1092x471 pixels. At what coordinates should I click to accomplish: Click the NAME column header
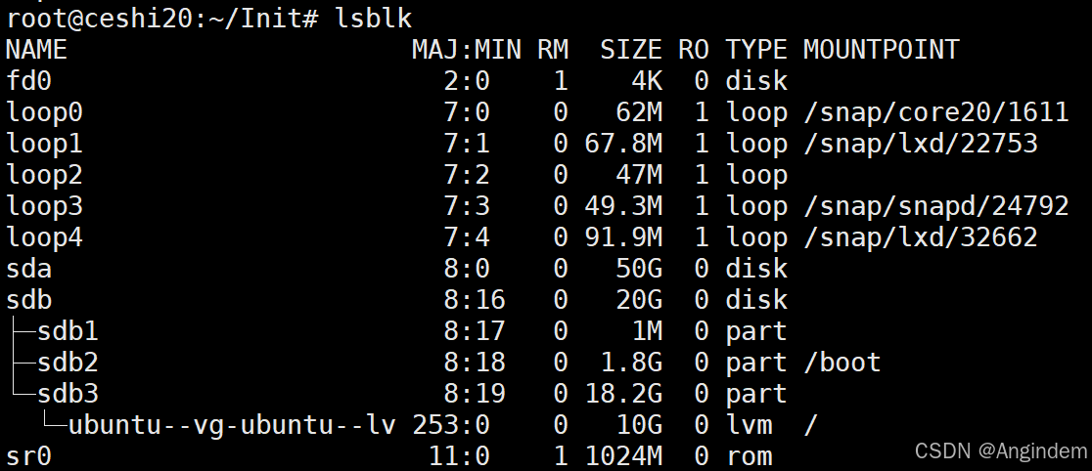click(x=36, y=50)
